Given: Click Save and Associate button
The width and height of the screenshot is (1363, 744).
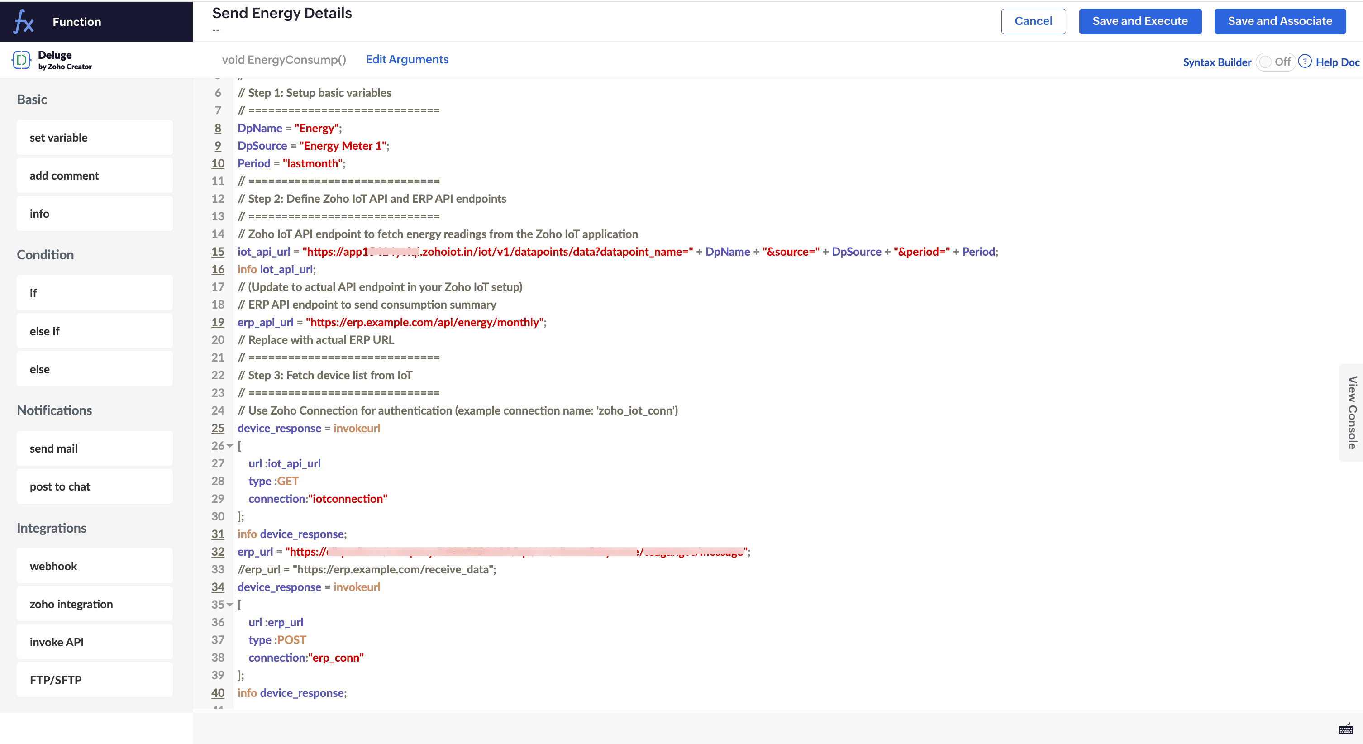Looking at the screenshot, I should pos(1279,21).
